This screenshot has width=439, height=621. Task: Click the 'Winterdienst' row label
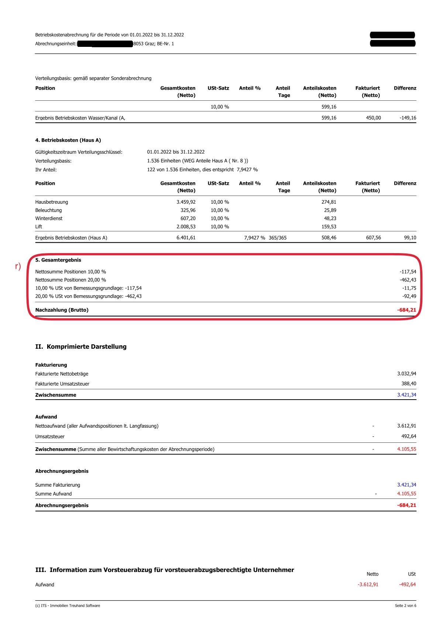coord(49,218)
